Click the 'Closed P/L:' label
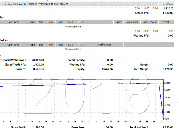 pyautogui.click(x=142, y=13)
